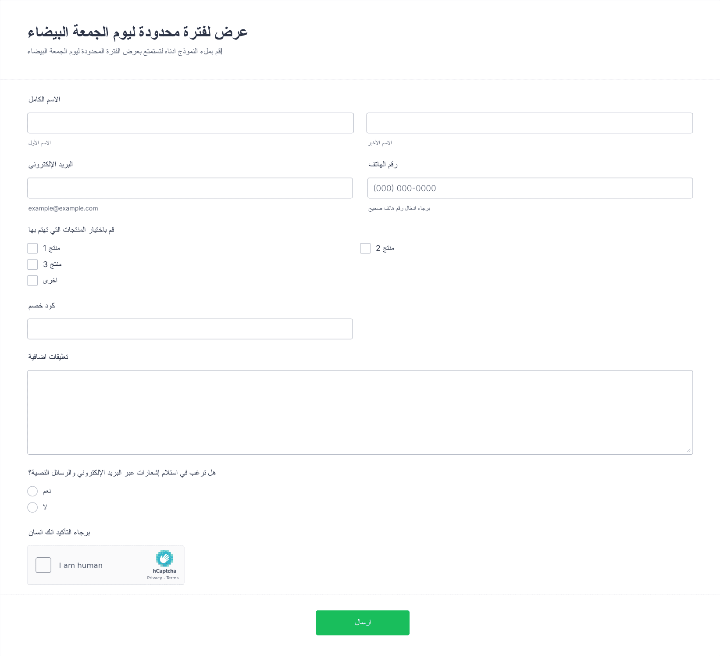720x656 pixels.
Task: Click the منتج 2 option label
Action: [385, 248]
